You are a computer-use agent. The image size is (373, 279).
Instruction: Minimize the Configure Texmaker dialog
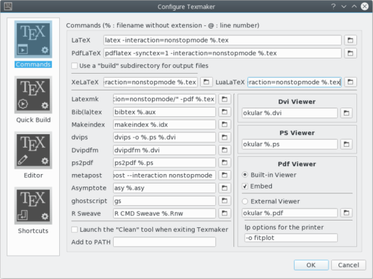(x=344, y=7)
